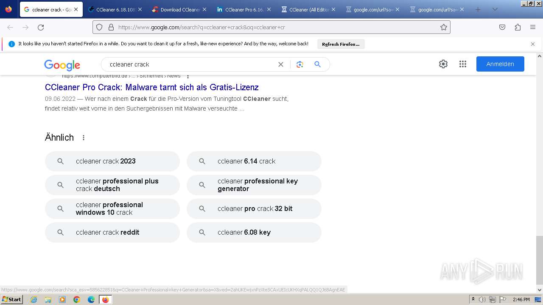Open the Firefox extensions icon

[x=518, y=27]
